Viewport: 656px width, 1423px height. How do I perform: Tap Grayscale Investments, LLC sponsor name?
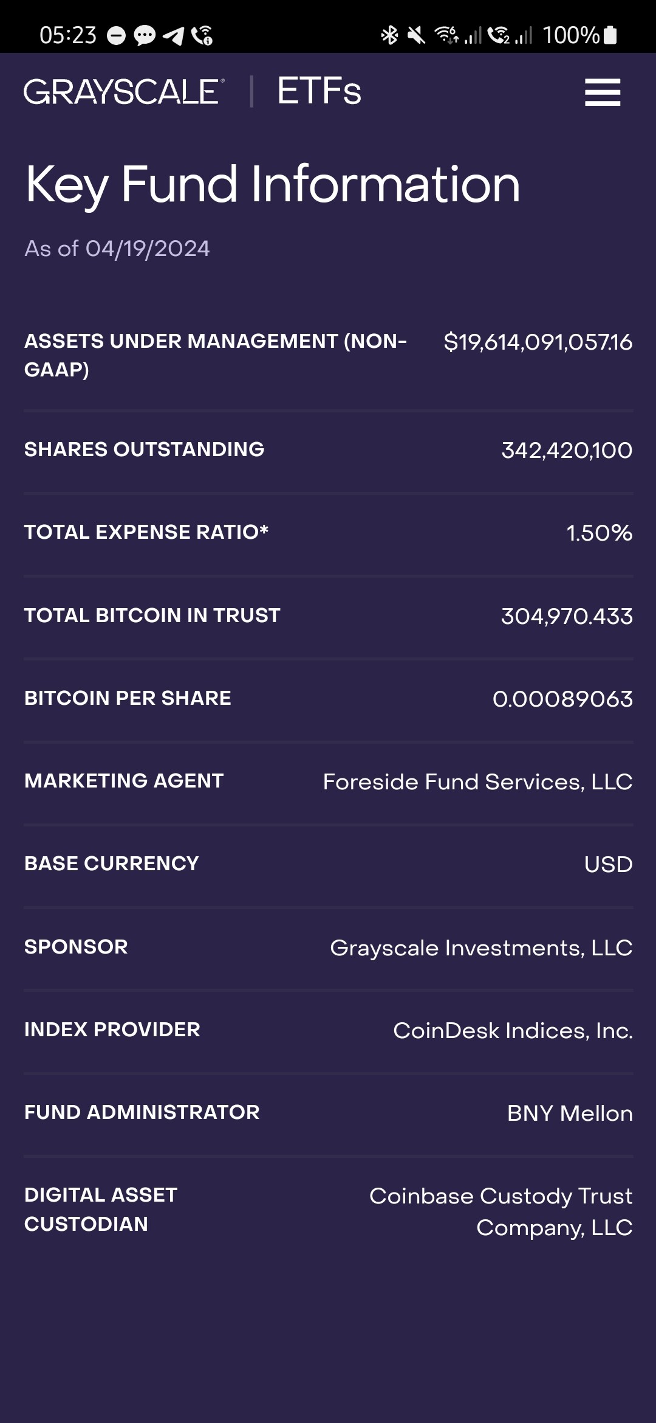tap(481, 948)
